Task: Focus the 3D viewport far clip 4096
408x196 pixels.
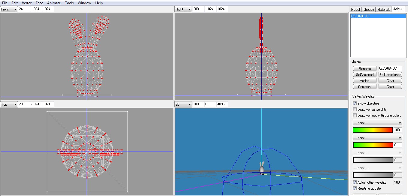Action: (x=222, y=104)
